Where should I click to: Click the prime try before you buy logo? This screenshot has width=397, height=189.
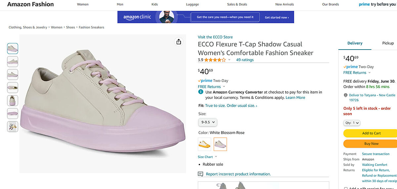click(377, 4)
